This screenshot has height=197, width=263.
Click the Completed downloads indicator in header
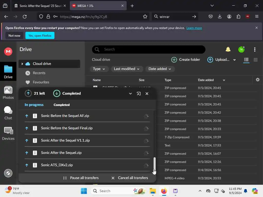coord(67,93)
